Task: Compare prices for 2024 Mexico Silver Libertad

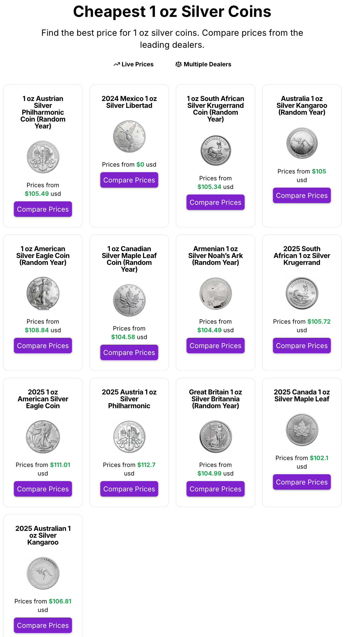Action: point(129,180)
